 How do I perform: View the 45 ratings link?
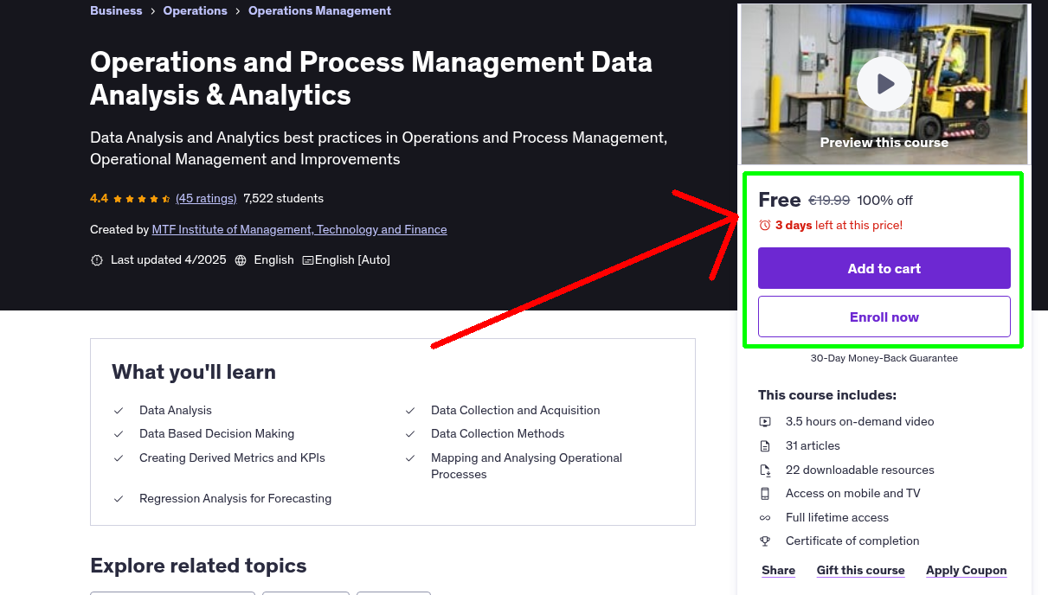coord(206,198)
